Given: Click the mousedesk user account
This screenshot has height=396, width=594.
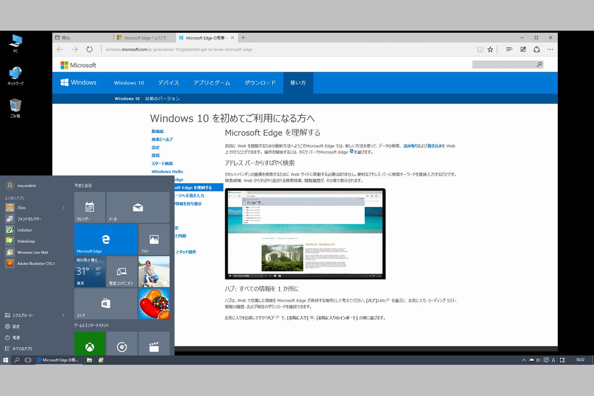Looking at the screenshot, I should click(x=21, y=186).
